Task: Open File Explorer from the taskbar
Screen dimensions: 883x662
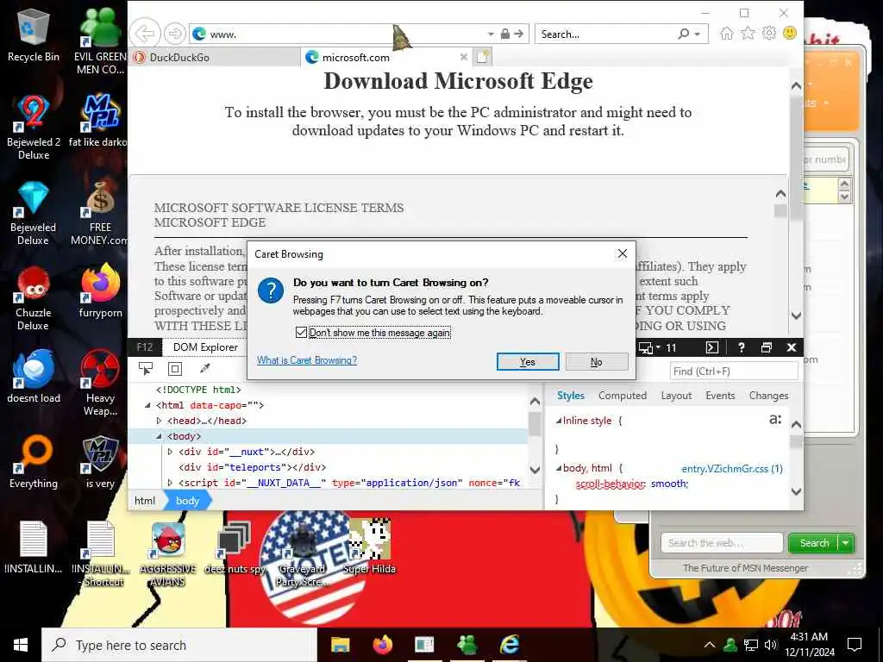Action: point(340,645)
